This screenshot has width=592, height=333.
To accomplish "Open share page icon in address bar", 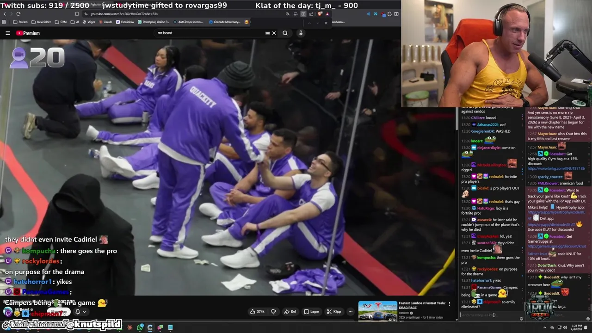I will click(311, 14).
